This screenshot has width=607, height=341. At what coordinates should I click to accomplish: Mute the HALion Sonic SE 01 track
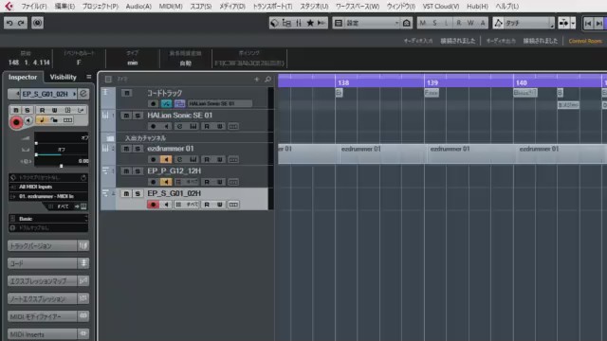[126, 116]
